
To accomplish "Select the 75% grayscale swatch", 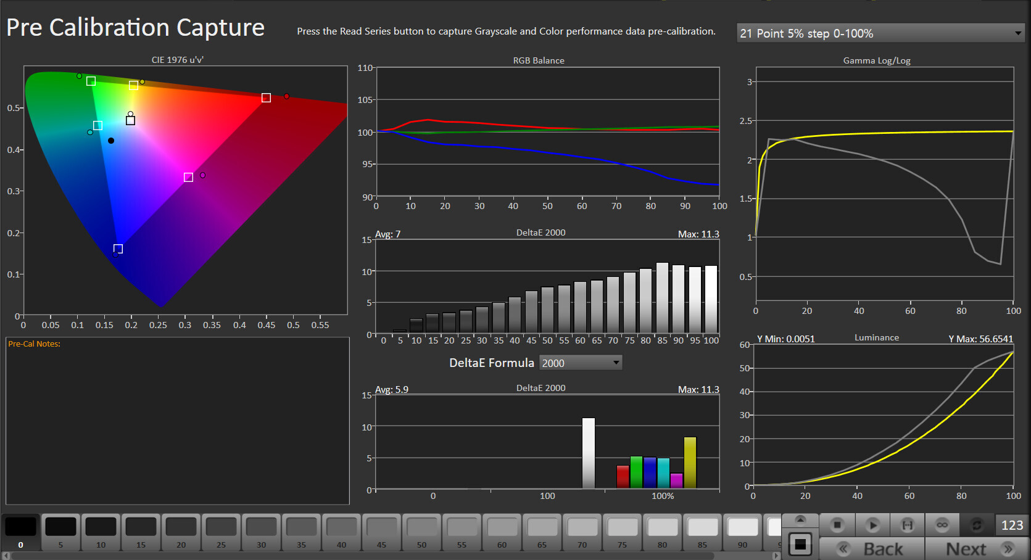I will point(622,532).
